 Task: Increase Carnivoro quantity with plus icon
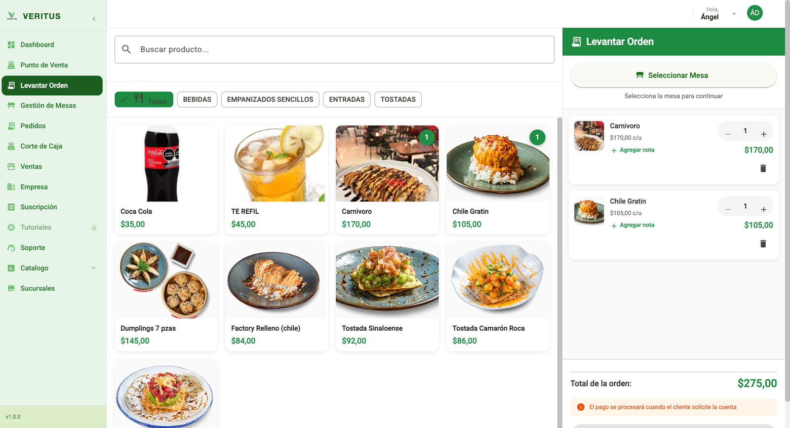click(x=763, y=134)
